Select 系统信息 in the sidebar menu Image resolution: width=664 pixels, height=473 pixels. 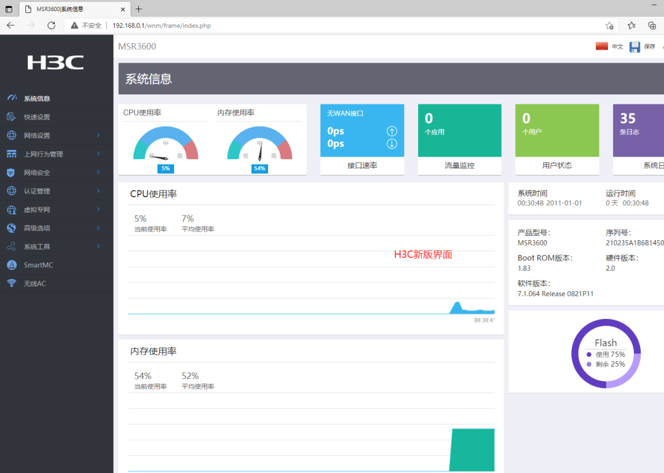[x=57, y=98]
